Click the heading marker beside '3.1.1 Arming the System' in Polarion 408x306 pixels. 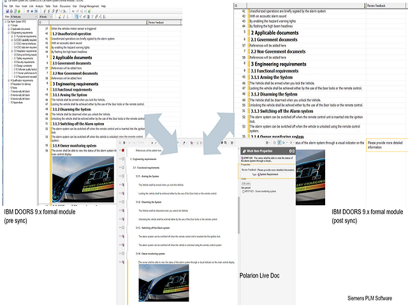[122, 175]
